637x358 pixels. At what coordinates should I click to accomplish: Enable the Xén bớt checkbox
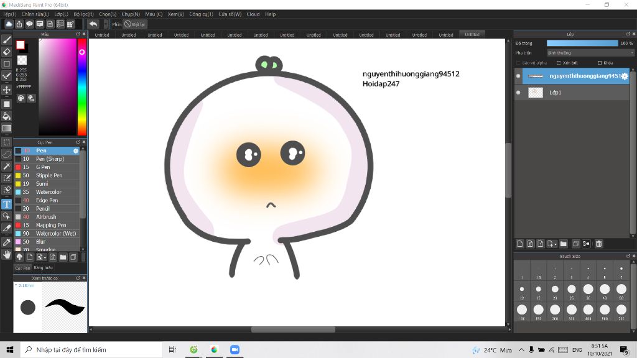pyautogui.click(x=559, y=63)
